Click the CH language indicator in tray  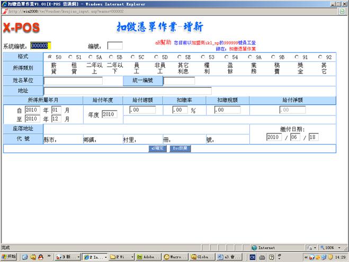(x=253, y=257)
